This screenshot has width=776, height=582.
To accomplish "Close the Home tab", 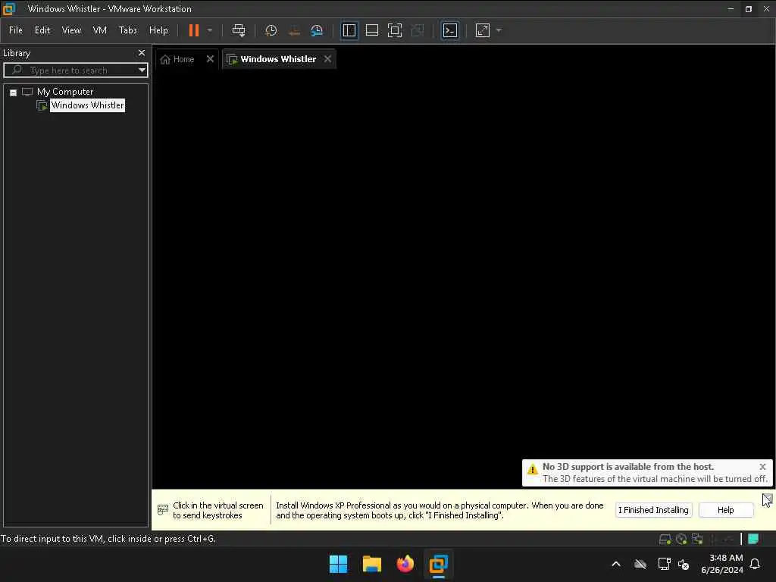I will 211,59.
